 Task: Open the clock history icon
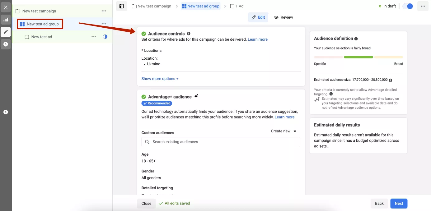6,44
